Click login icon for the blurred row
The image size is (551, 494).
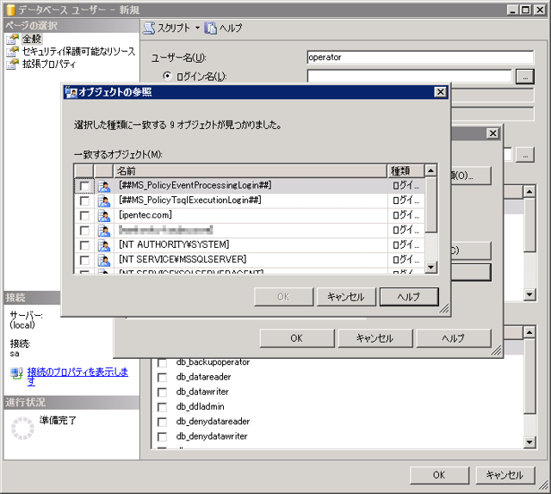point(104,231)
